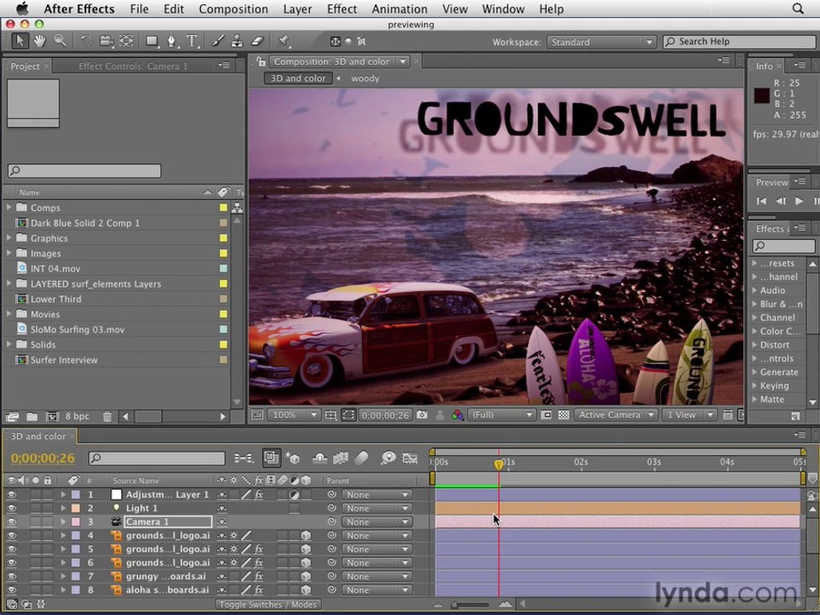Play the preview in Preview panel
Viewport: 820px width, 615px height.
tap(799, 201)
